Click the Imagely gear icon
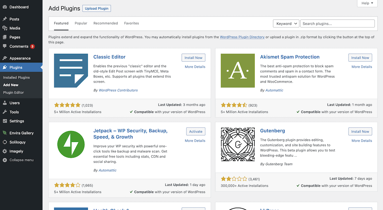383x210 pixels. click(5, 151)
